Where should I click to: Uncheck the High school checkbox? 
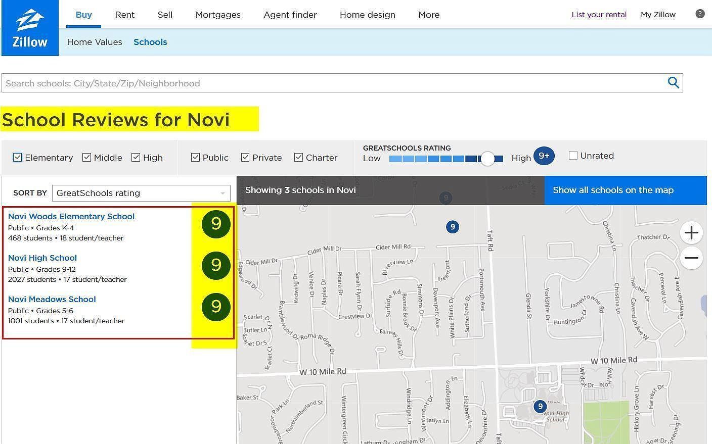click(136, 157)
